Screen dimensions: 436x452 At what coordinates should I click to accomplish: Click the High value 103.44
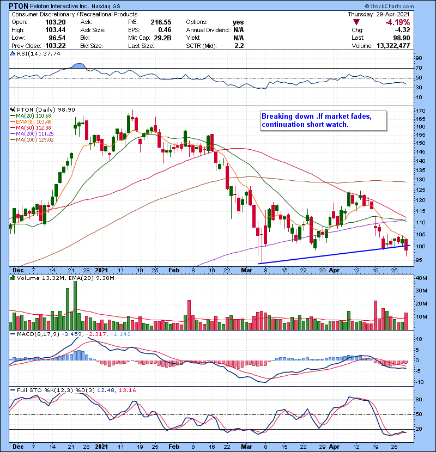coord(56,30)
